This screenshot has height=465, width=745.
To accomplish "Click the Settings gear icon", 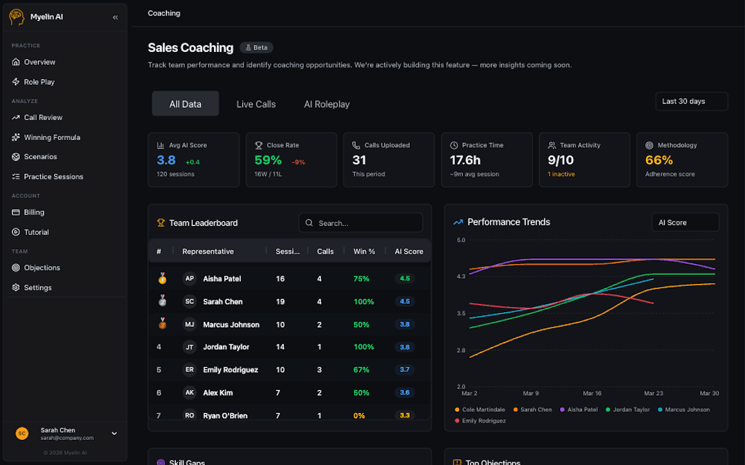I will point(15,287).
